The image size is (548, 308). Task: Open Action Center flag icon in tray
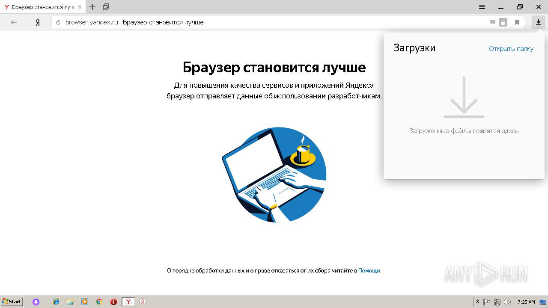pyautogui.click(x=487, y=302)
